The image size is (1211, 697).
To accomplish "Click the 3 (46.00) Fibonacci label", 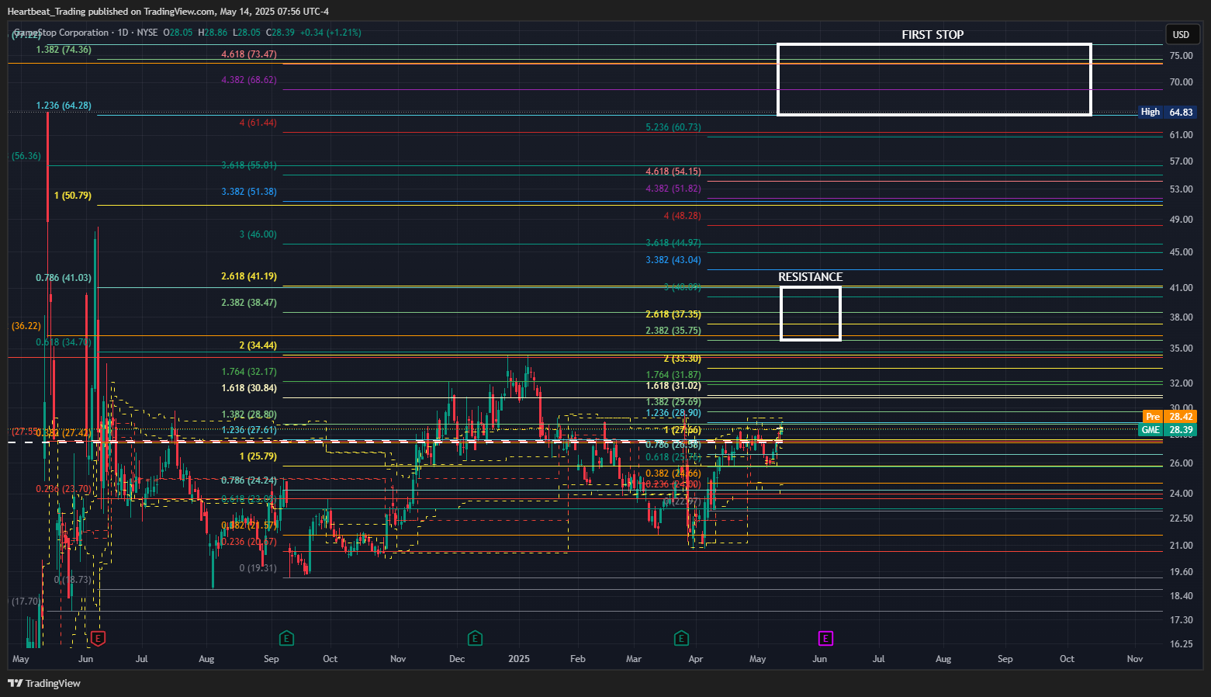I will [258, 234].
